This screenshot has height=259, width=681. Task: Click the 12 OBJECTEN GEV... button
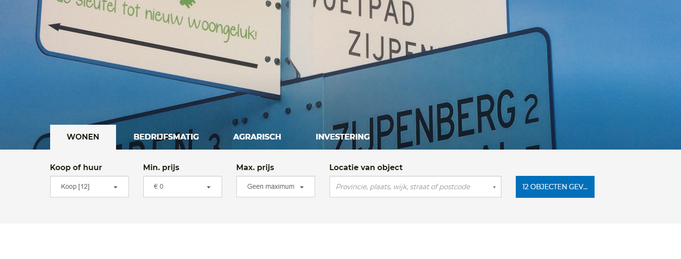tap(555, 187)
